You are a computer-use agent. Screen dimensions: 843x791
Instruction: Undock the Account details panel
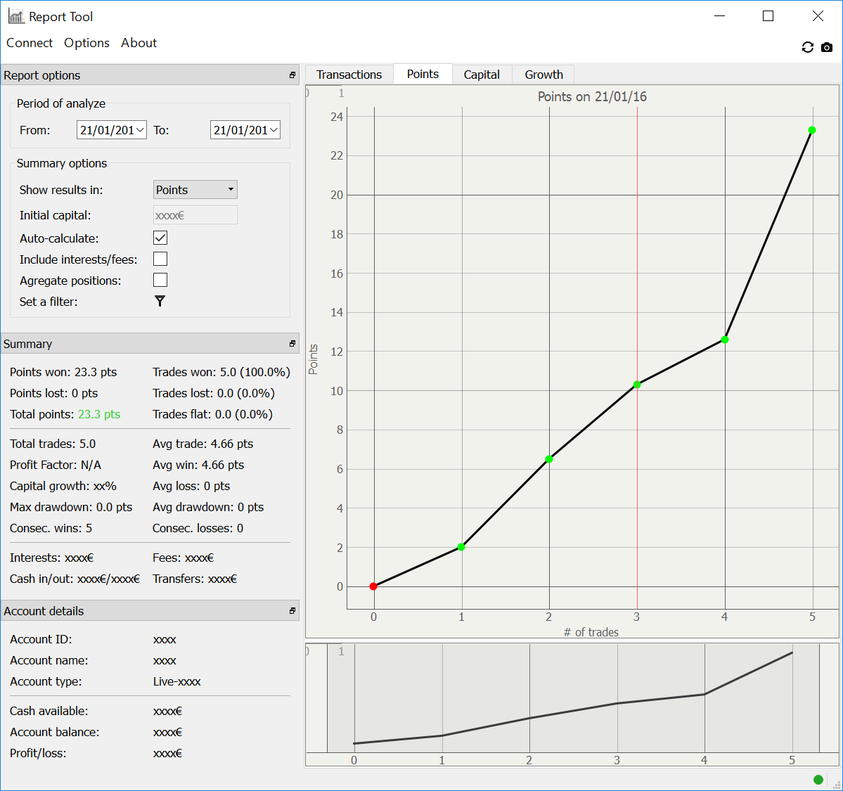tap(292, 611)
